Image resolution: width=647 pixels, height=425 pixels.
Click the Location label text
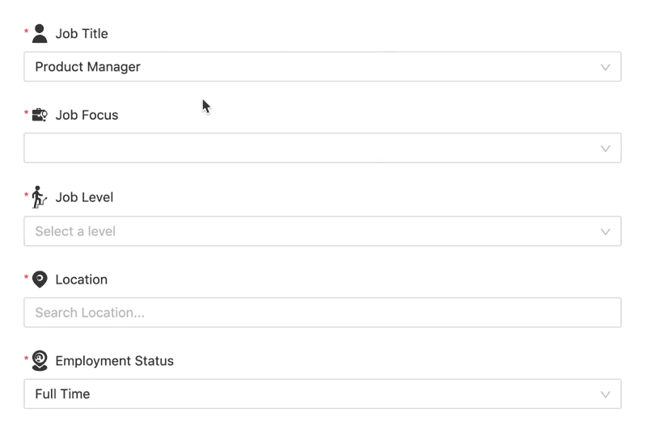[x=81, y=280]
